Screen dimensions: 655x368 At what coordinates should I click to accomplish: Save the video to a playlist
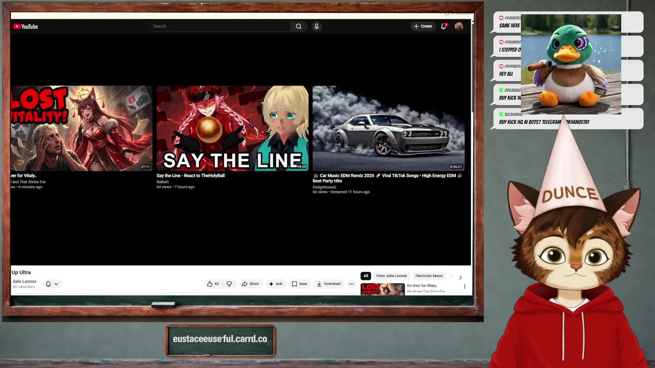pos(299,284)
